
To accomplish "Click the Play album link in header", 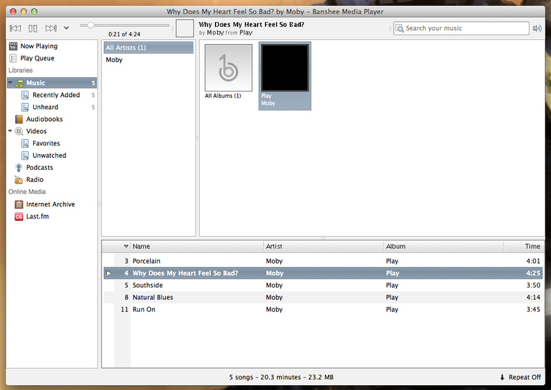I will pyautogui.click(x=246, y=32).
